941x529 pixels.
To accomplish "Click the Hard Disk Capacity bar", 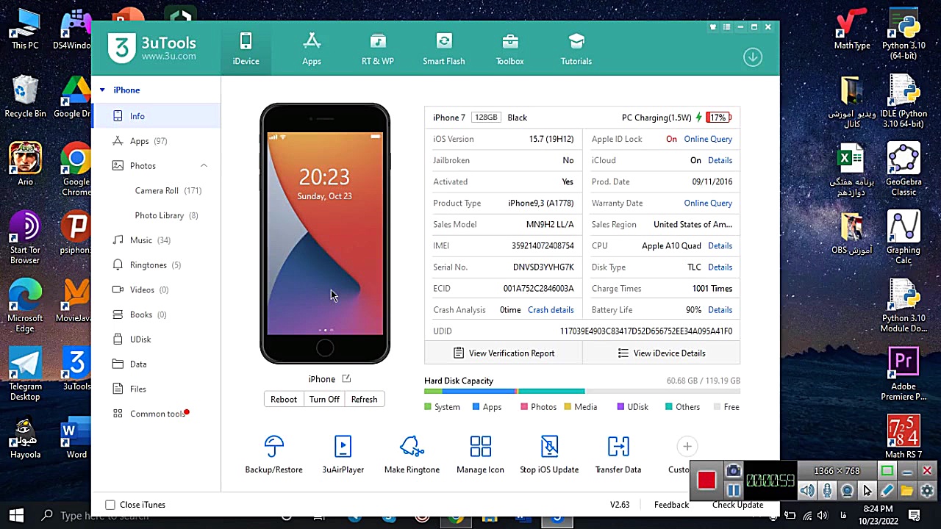I will tap(582, 392).
